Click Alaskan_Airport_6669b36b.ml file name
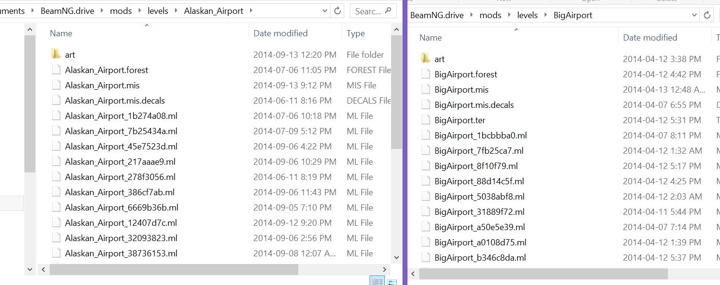The image size is (720, 285). click(x=121, y=208)
